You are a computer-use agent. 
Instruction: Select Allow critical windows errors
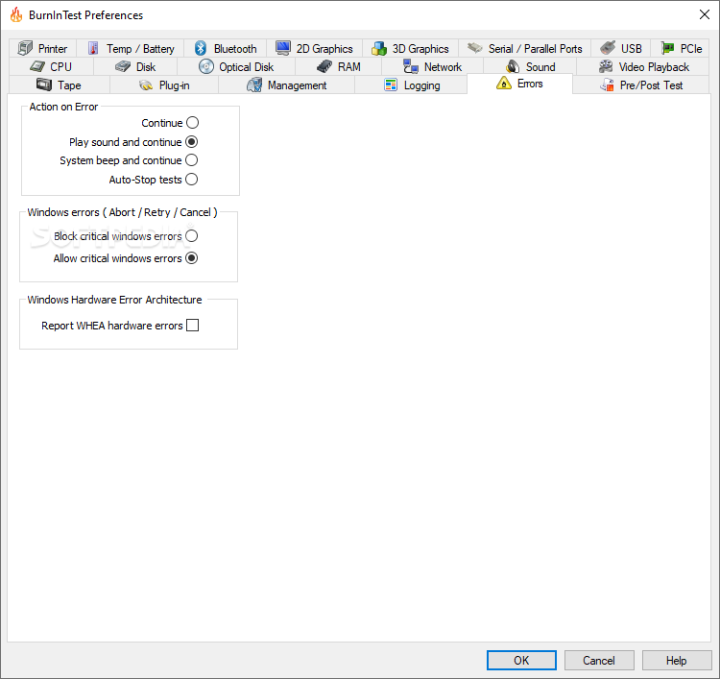pyautogui.click(x=191, y=257)
